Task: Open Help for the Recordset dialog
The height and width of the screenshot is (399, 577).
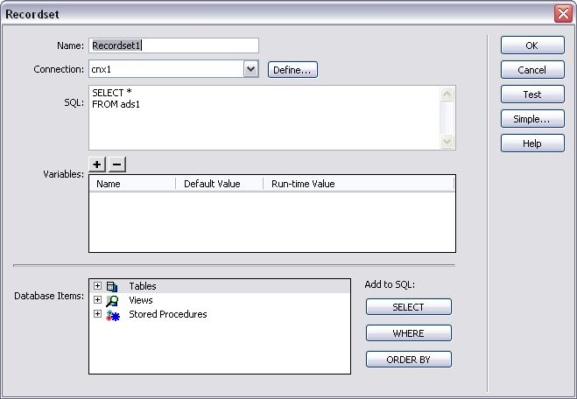Action: tap(531, 143)
